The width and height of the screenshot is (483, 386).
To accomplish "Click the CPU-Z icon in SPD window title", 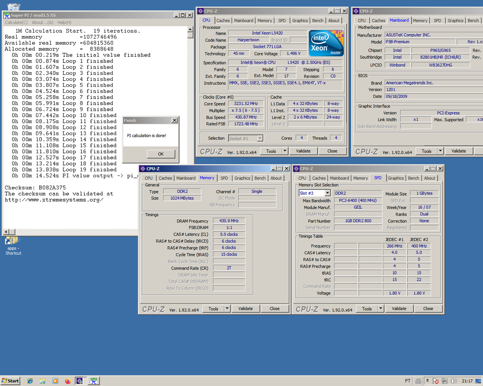I will pos(297,169).
